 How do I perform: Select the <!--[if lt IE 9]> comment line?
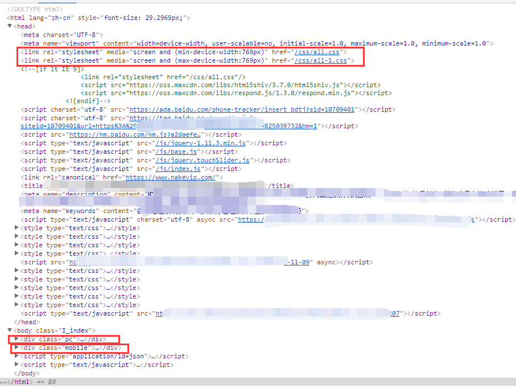[52, 70]
